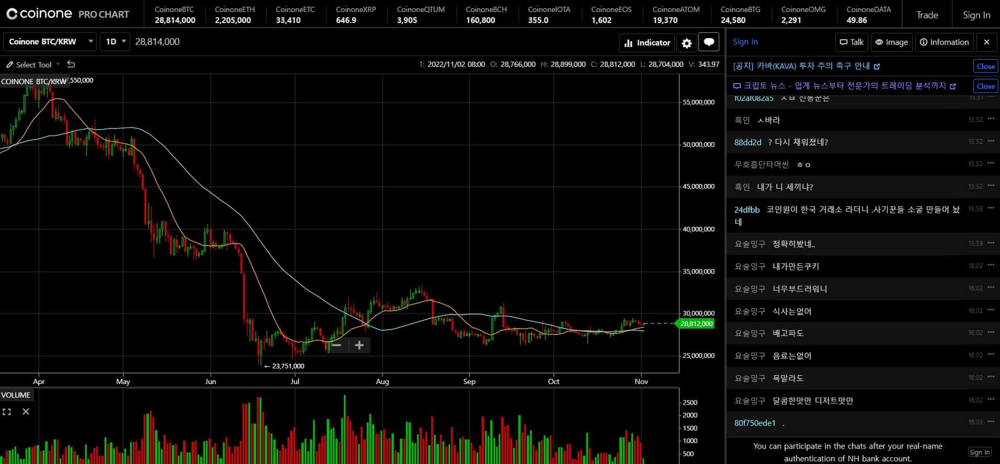Maximize the volume panel
Screen dimensions: 1000x464
click(7, 412)
